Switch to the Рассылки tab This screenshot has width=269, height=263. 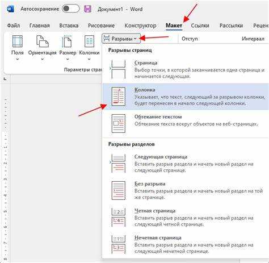[x=231, y=26]
